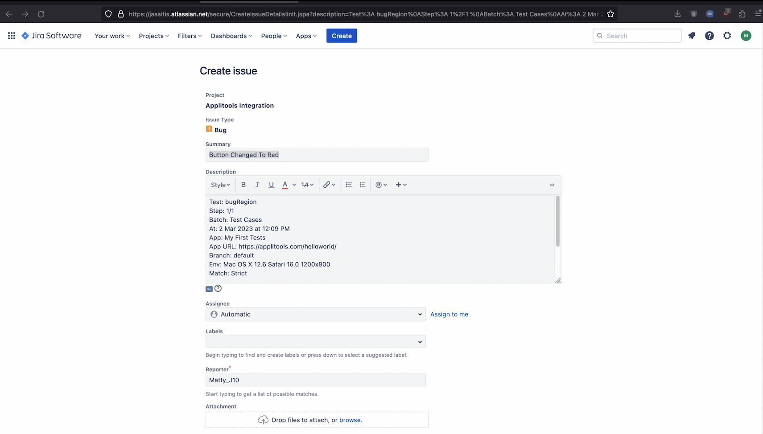Open the notifications bell icon
This screenshot has width=763, height=434.
point(692,36)
